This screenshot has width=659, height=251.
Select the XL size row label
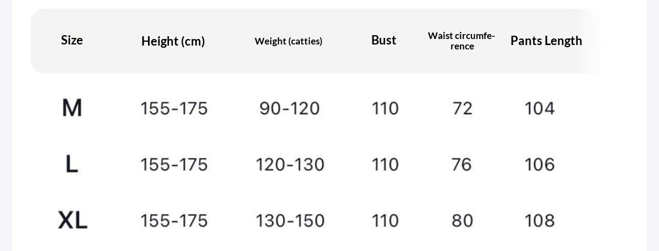73,220
